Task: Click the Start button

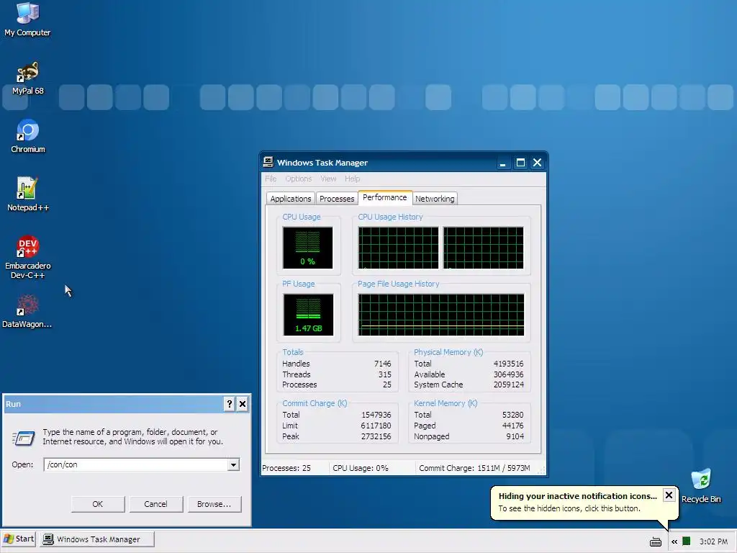Action: tap(19, 539)
